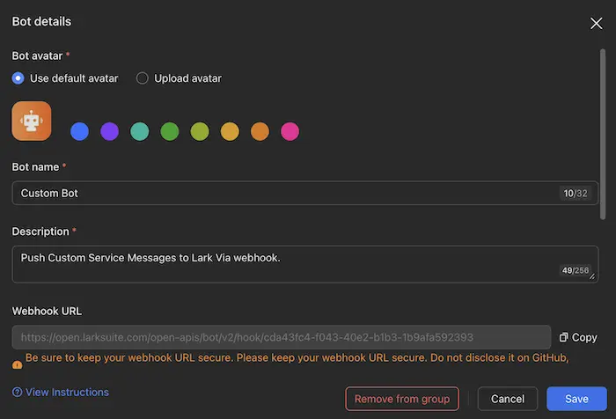The image size is (616, 419).
Task: Select Use default avatar radio button
Action: [x=18, y=78]
